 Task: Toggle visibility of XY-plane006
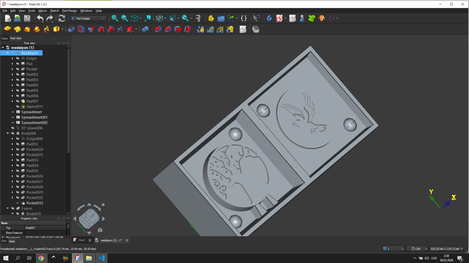13,128
